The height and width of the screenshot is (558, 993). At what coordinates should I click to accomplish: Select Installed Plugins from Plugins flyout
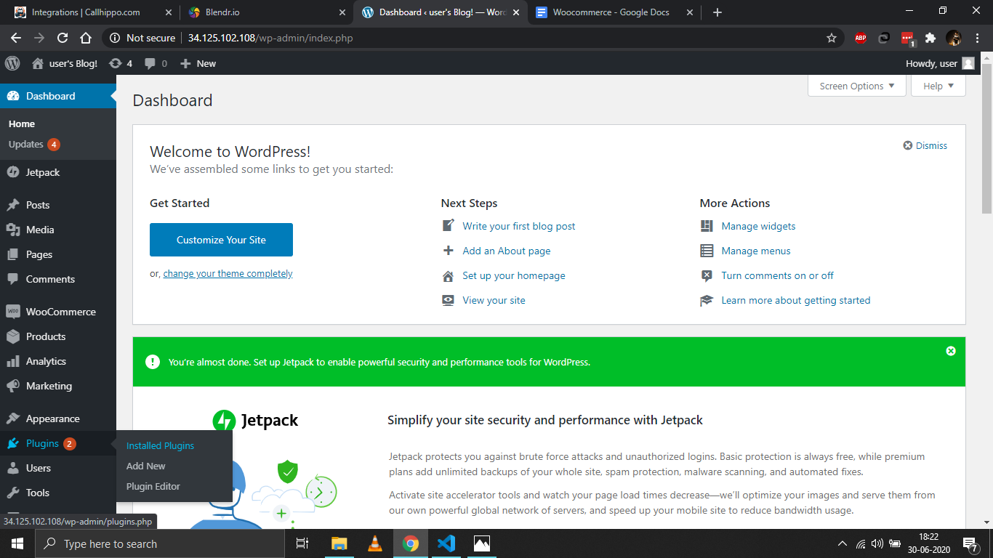[x=160, y=445]
